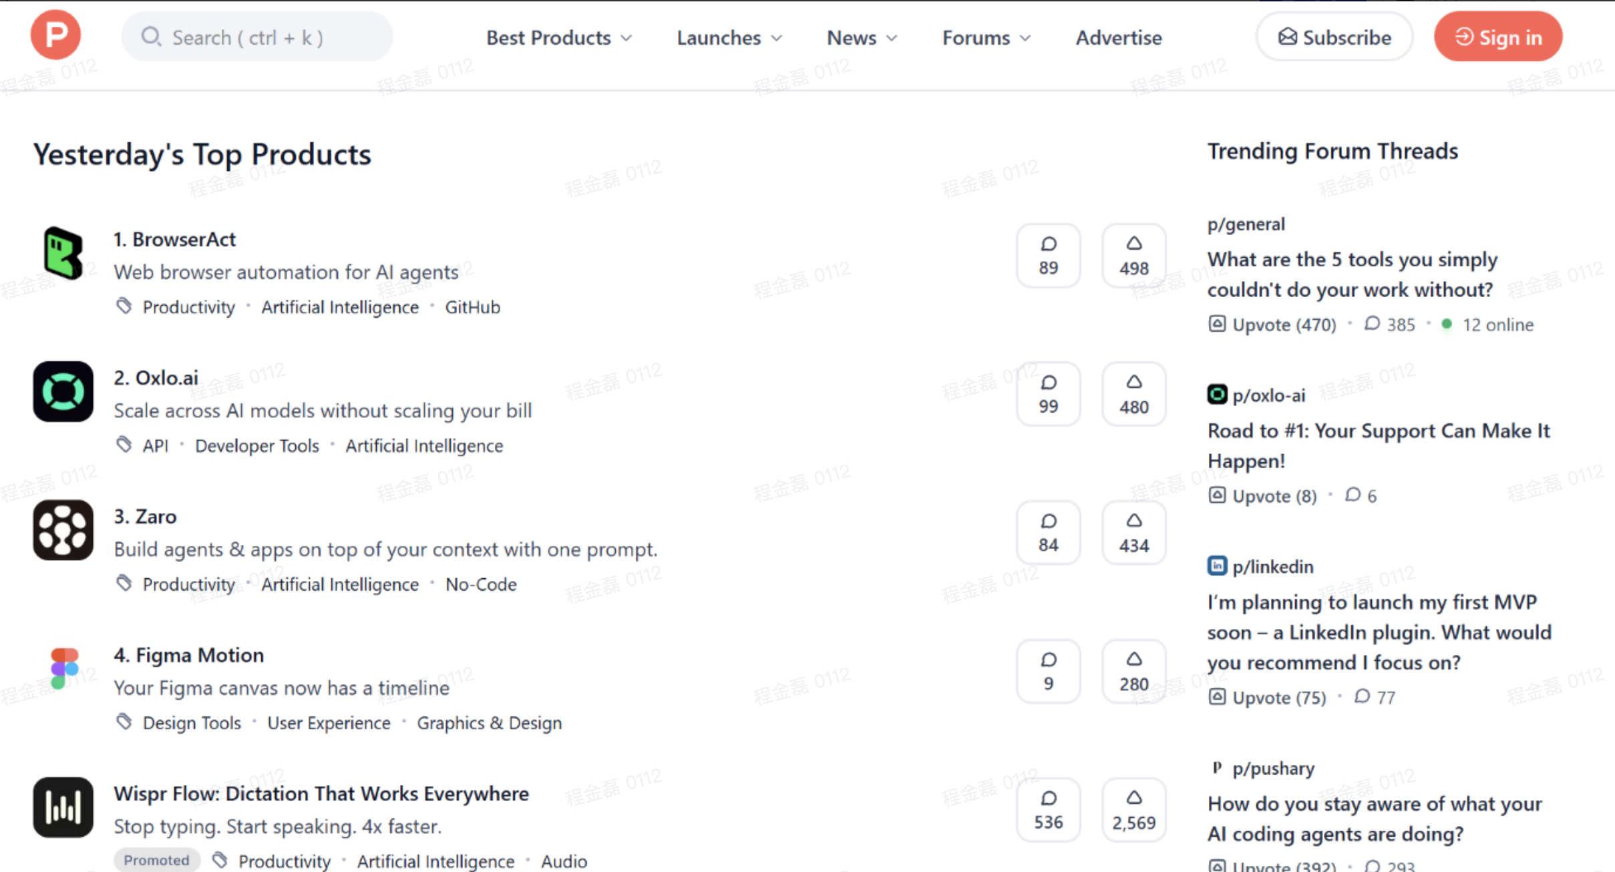Open Road to #1 support thread
Image resolution: width=1615 pixels, height=872 pixels.
pos(1379,445)
